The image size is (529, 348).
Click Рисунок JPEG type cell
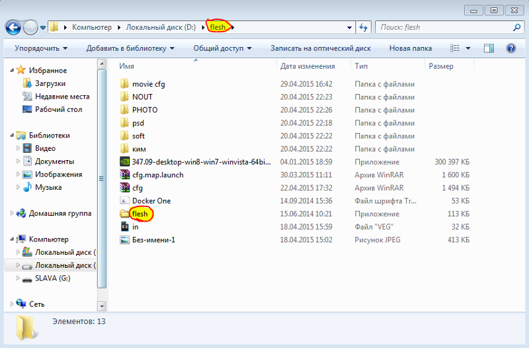378,240
